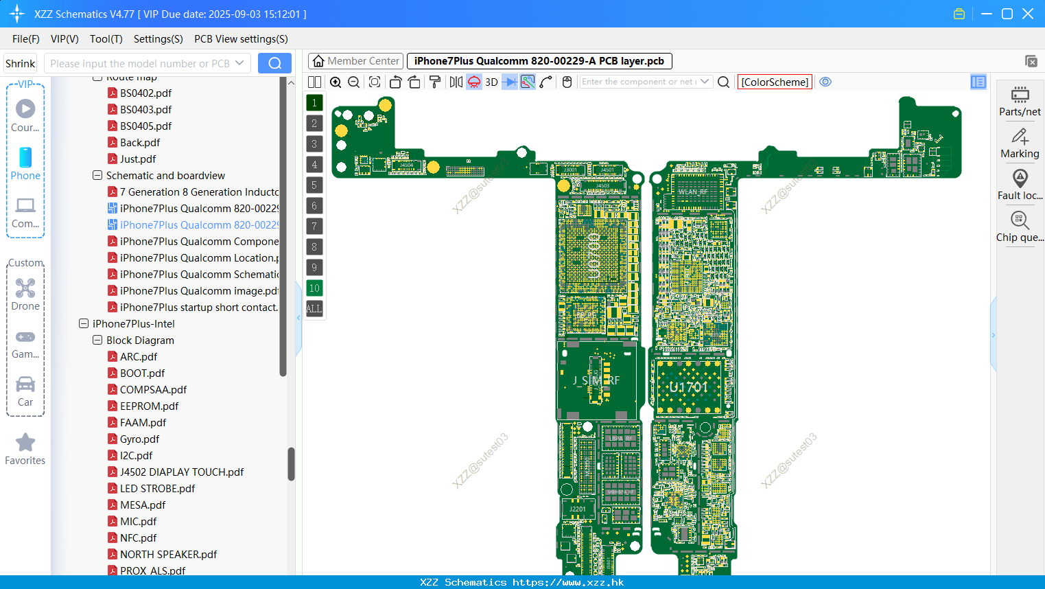Click the split view layout icon

pyautogui.click(x=314, y=82)
